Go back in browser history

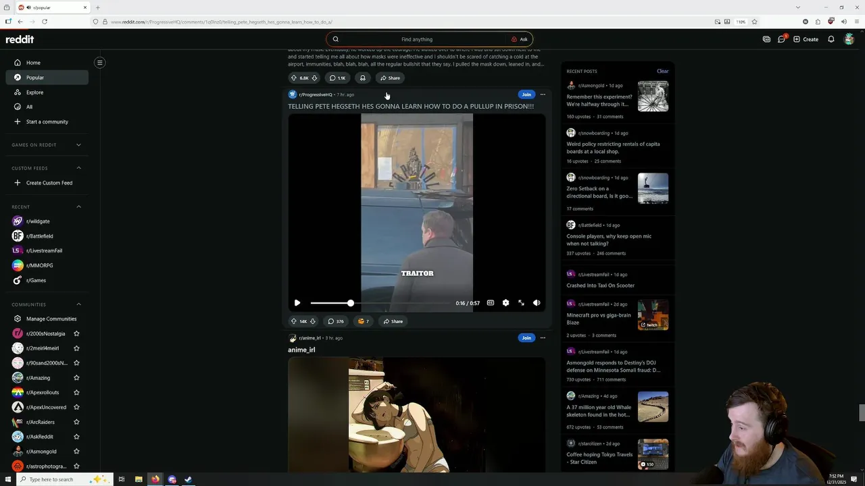click(20, 22)
